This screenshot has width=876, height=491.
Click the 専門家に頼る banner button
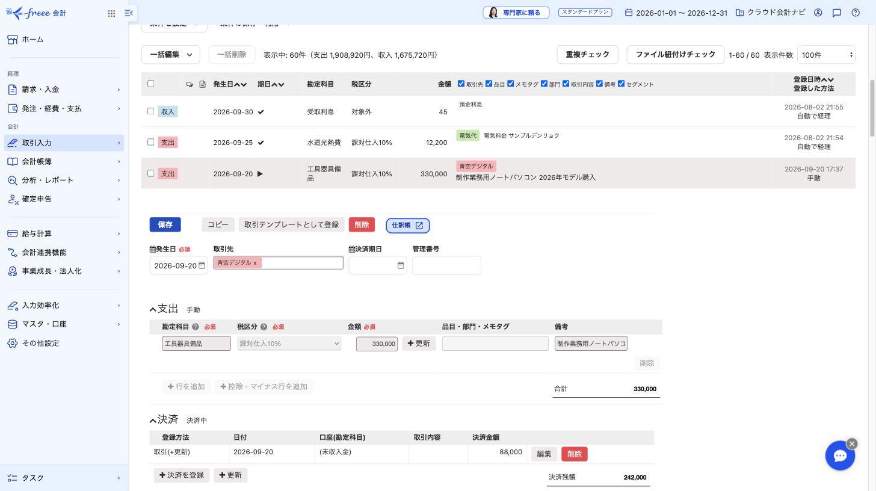tap(516, 13)
